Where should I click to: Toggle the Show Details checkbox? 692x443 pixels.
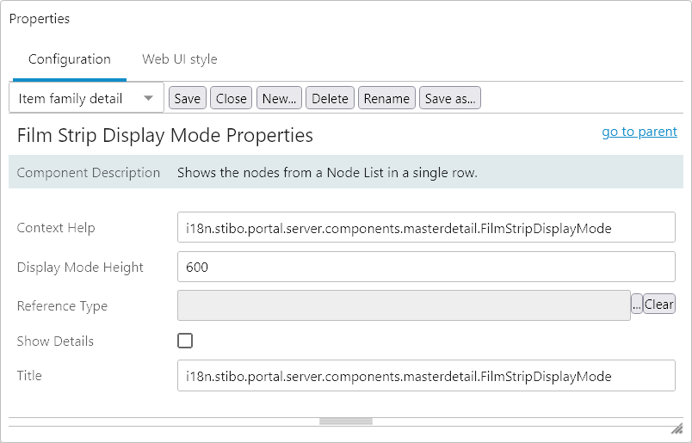tap(185, 341)
